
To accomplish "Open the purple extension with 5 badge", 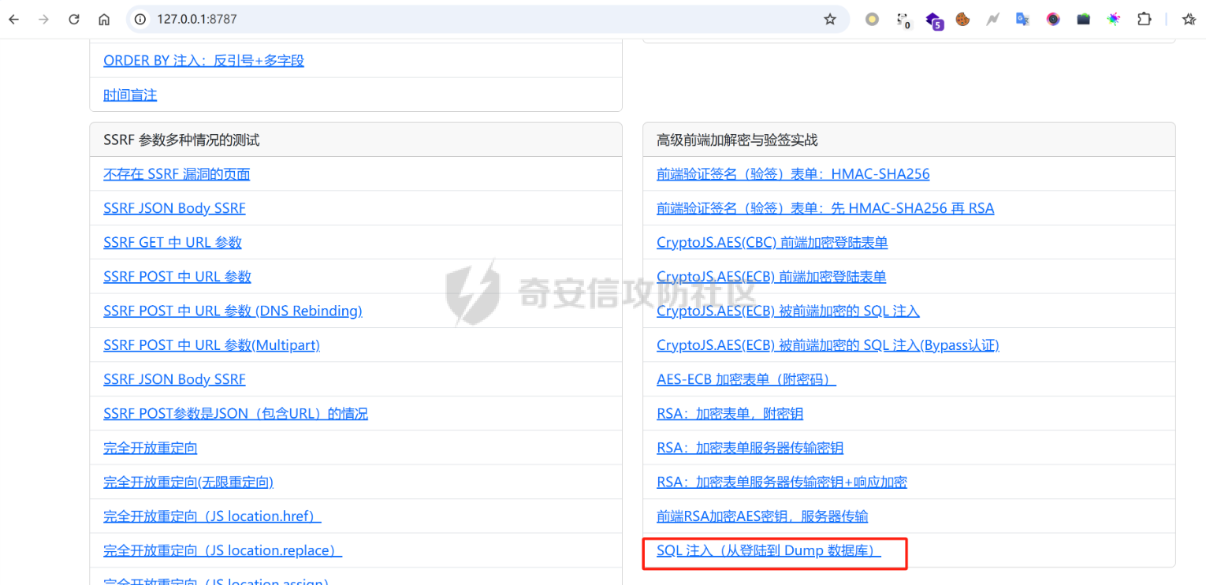I will tap(934, 20).
